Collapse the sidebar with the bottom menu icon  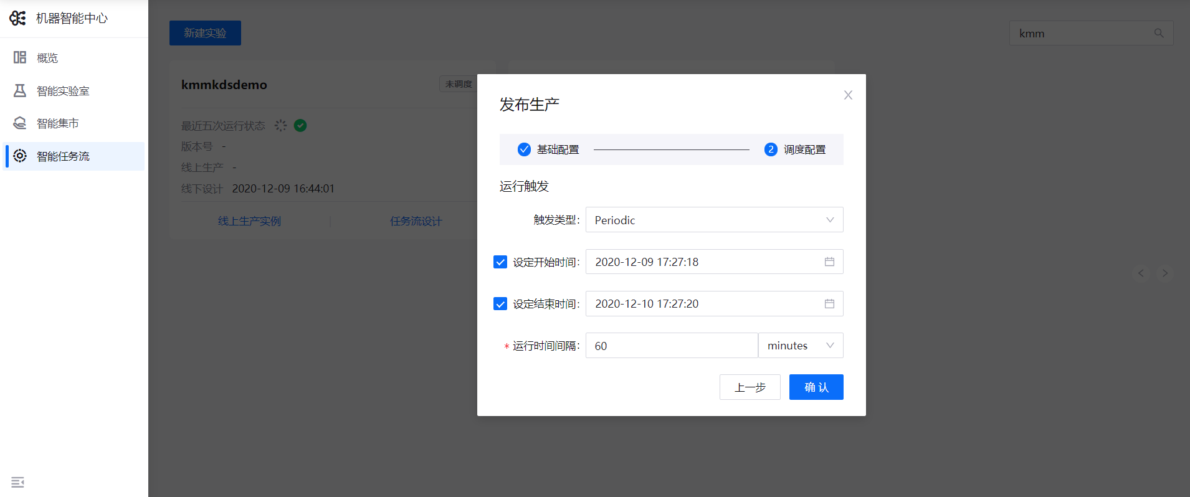[x=17, y=482]
